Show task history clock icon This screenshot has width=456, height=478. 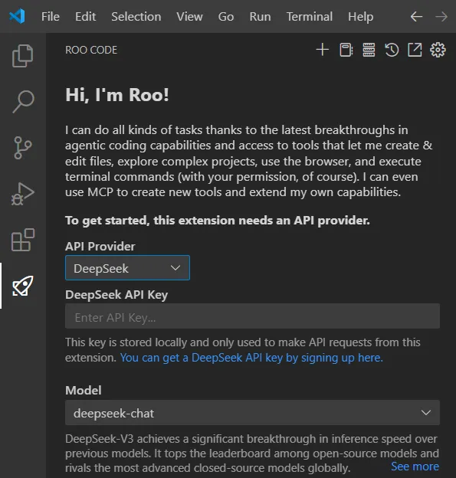(392, 50)
